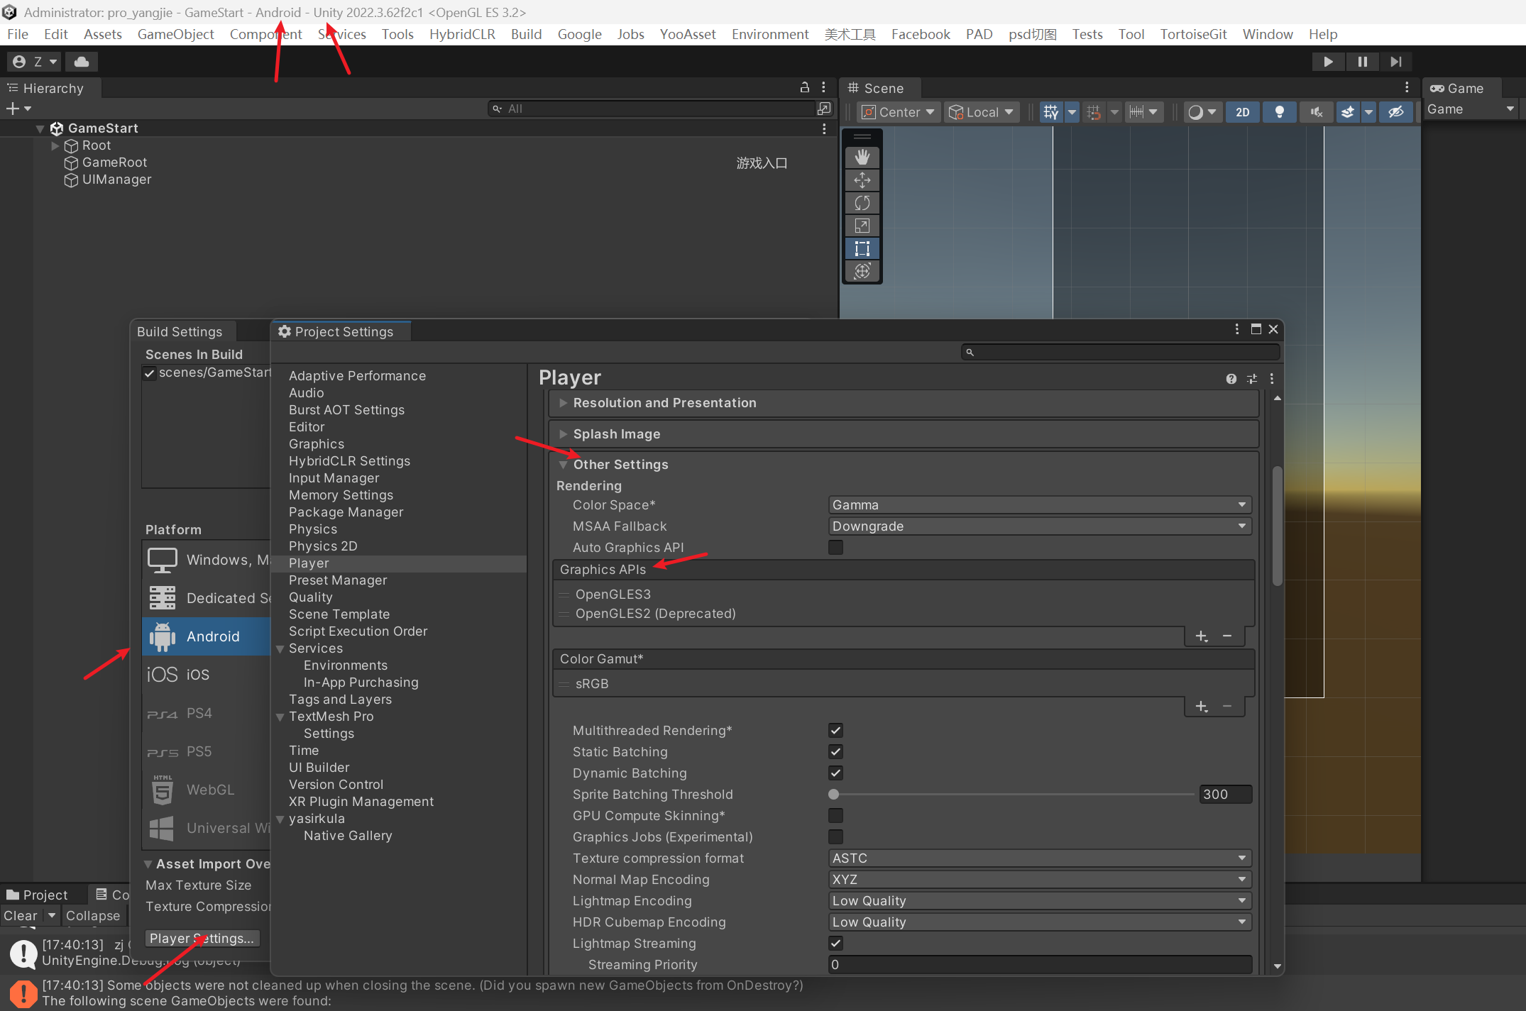Select the Rect tool in Scene

(x=862, y=248)
